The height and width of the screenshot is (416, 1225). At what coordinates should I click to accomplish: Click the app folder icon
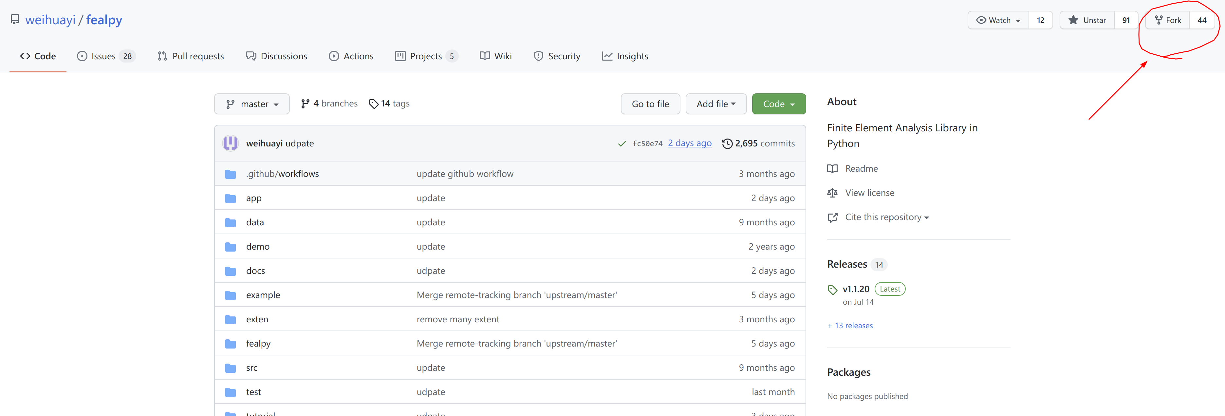click(231, 198)
